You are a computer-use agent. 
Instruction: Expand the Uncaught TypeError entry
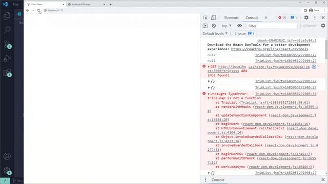coord(209,94)
